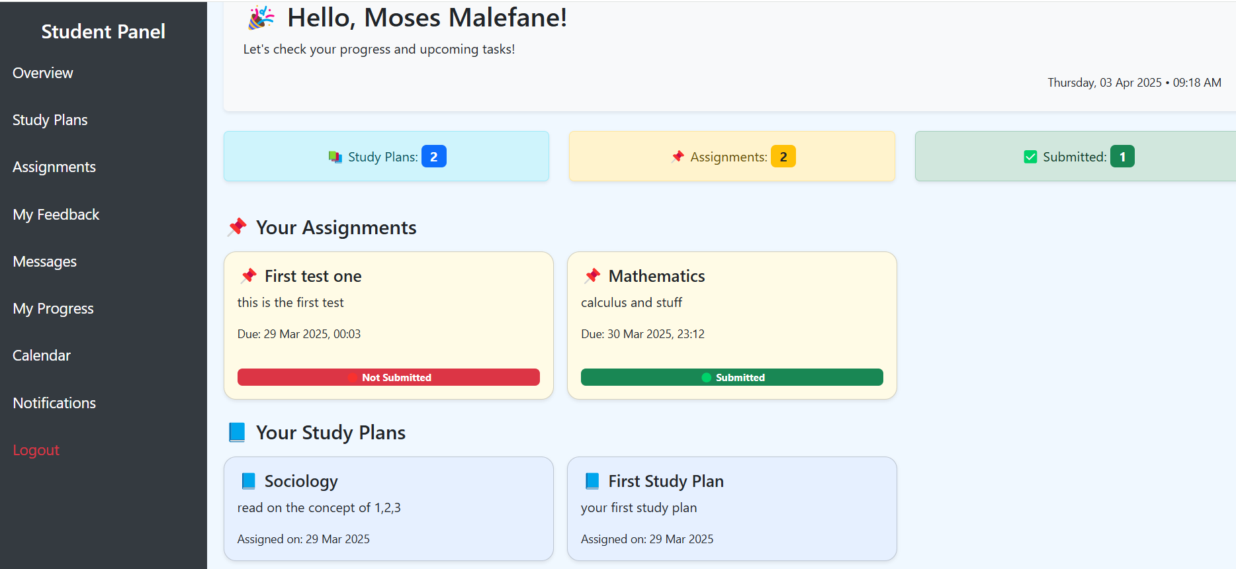Click the yellow Assignments count badge

(783, 157)
